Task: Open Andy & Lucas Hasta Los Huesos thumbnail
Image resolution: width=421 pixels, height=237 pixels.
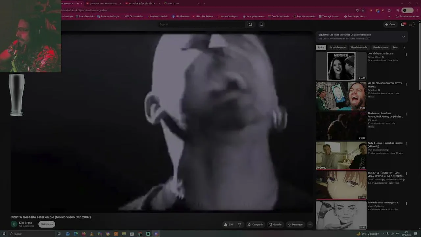Action: tap(341, 155)
